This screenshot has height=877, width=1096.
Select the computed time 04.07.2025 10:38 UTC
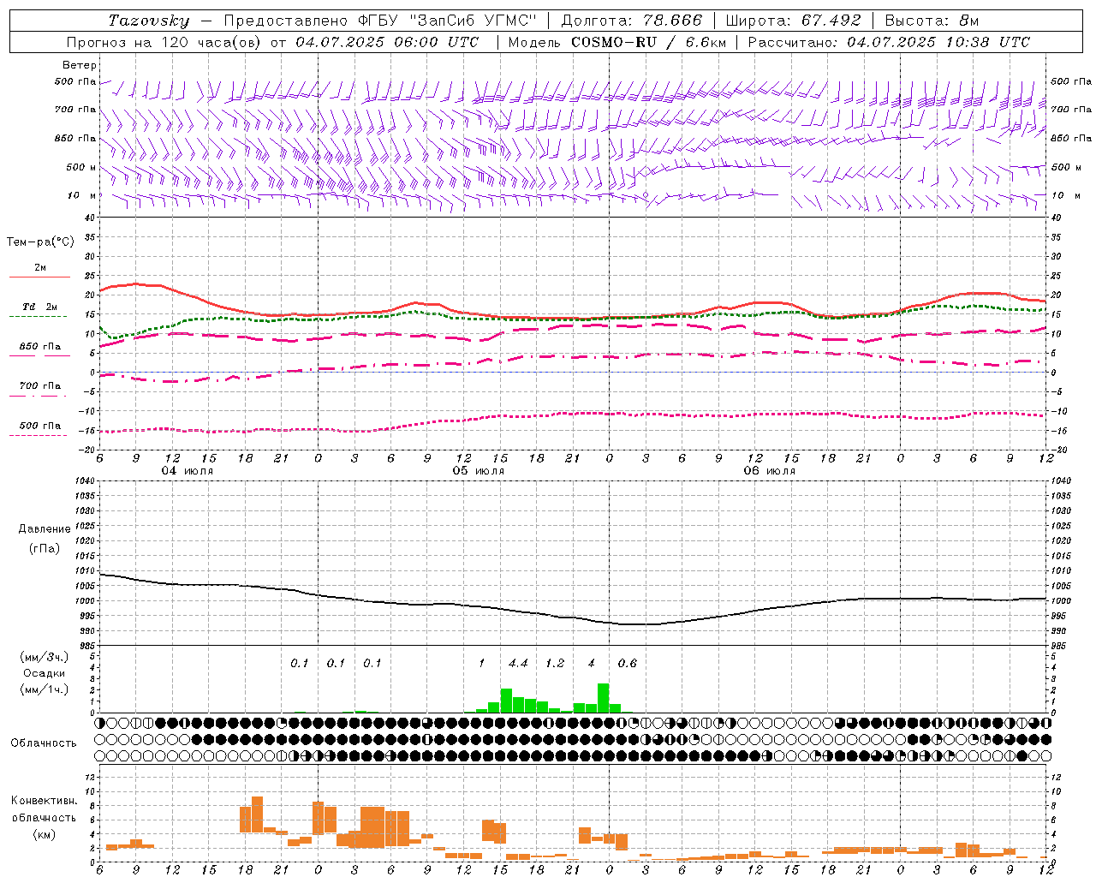point(938,42)
